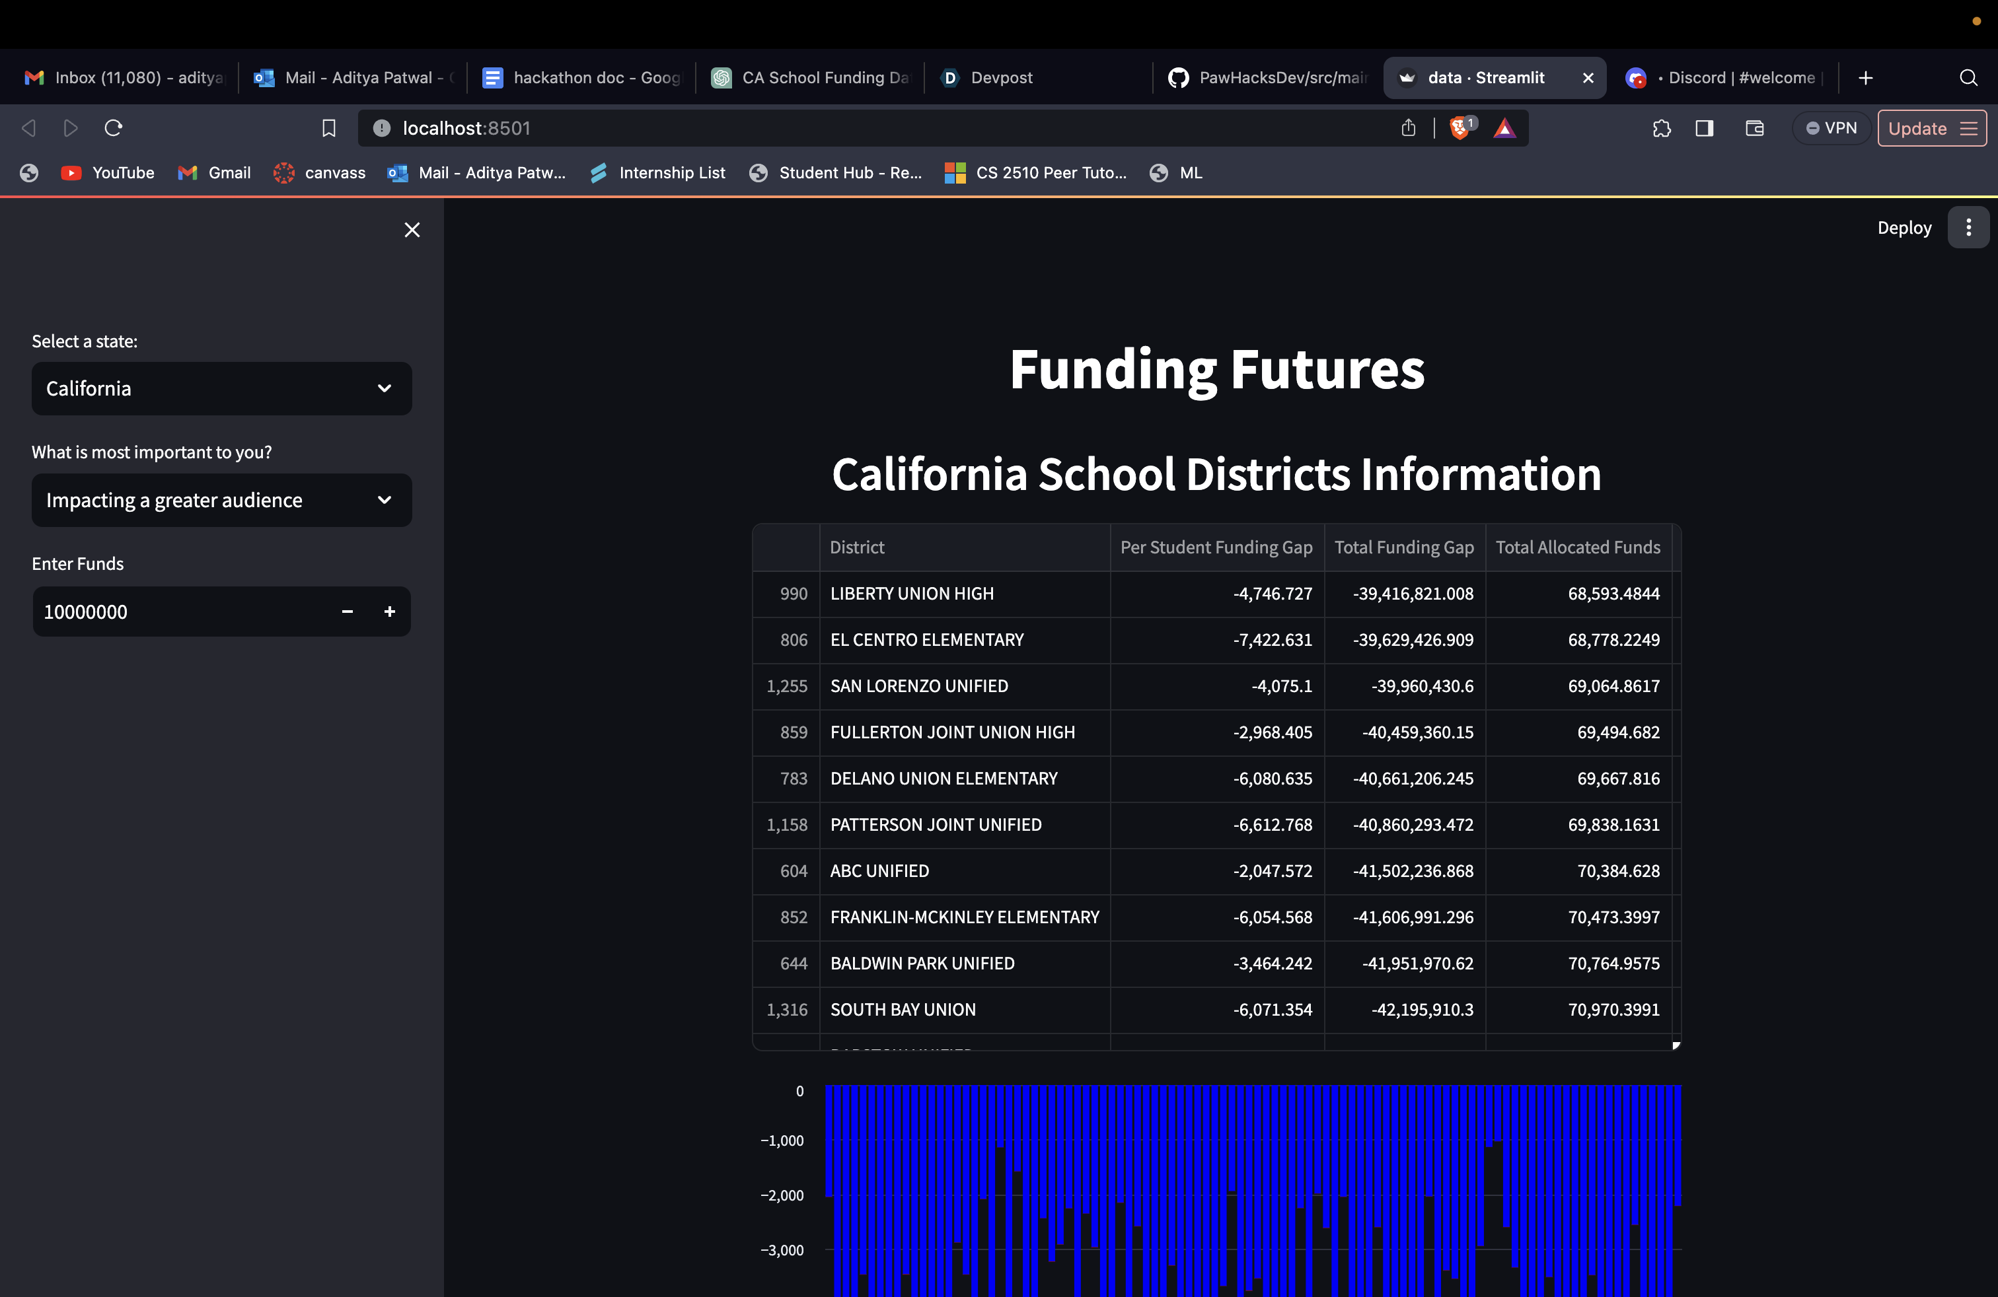Open the Brave Wallet icon
The height and width of the screenshot is (1297, 1998).
click(x=1755, y=128)
